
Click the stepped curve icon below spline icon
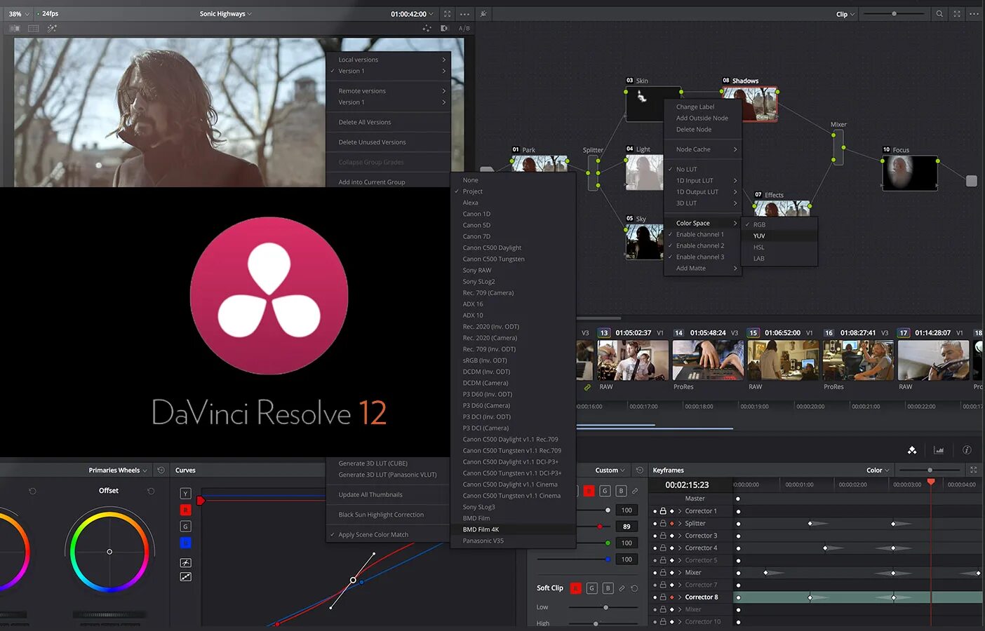pyautogui.click(x=185, y=576)
